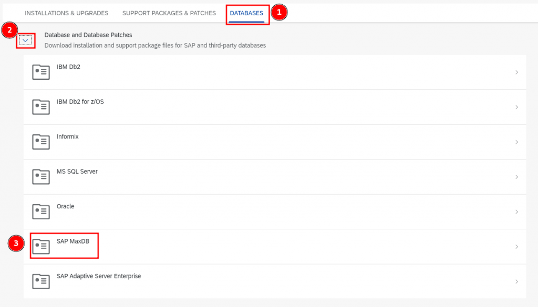The width and height of the screenshot is (538, 307).
Task: Click the Oracle folder icon
Action: (41, 212)
